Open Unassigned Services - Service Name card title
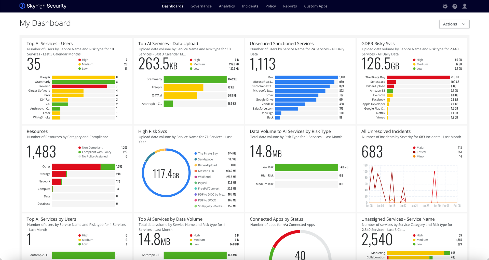489x260 pixels. click(398, 219)
